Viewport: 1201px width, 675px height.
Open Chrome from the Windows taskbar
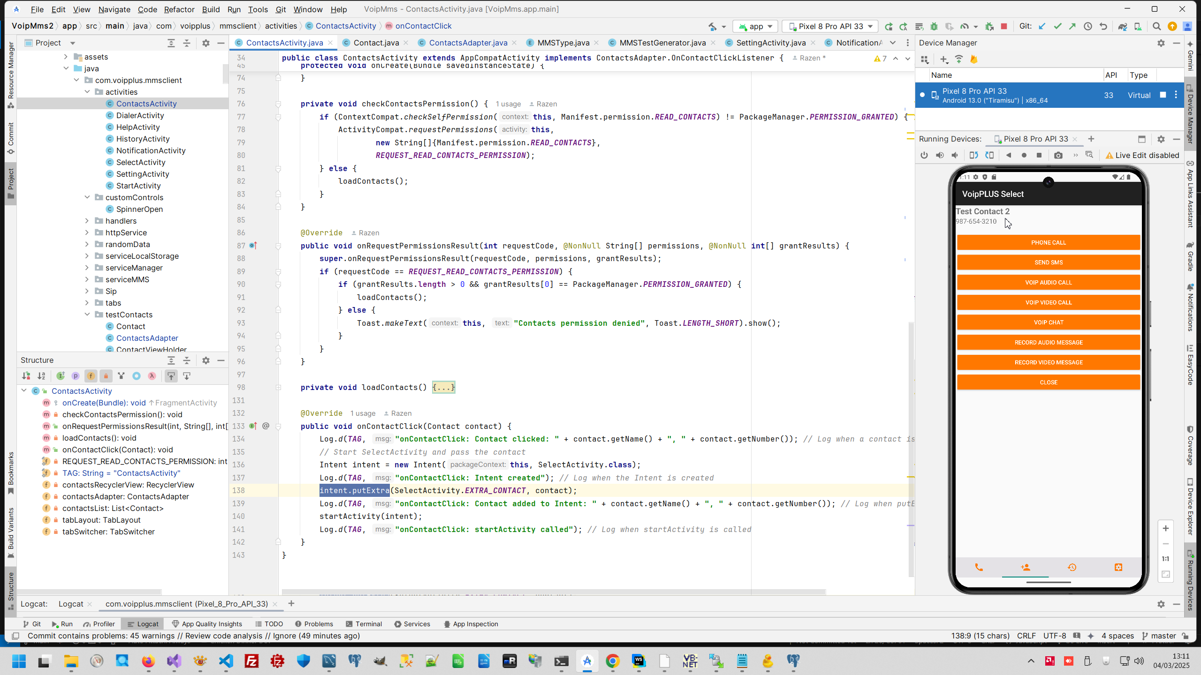(612, 661)
